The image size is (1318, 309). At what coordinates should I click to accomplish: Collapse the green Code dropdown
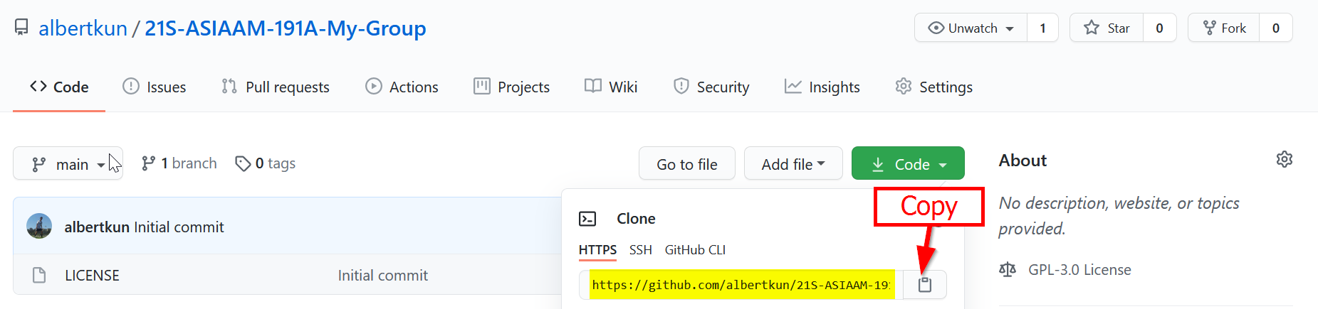[x=908, y=164]
